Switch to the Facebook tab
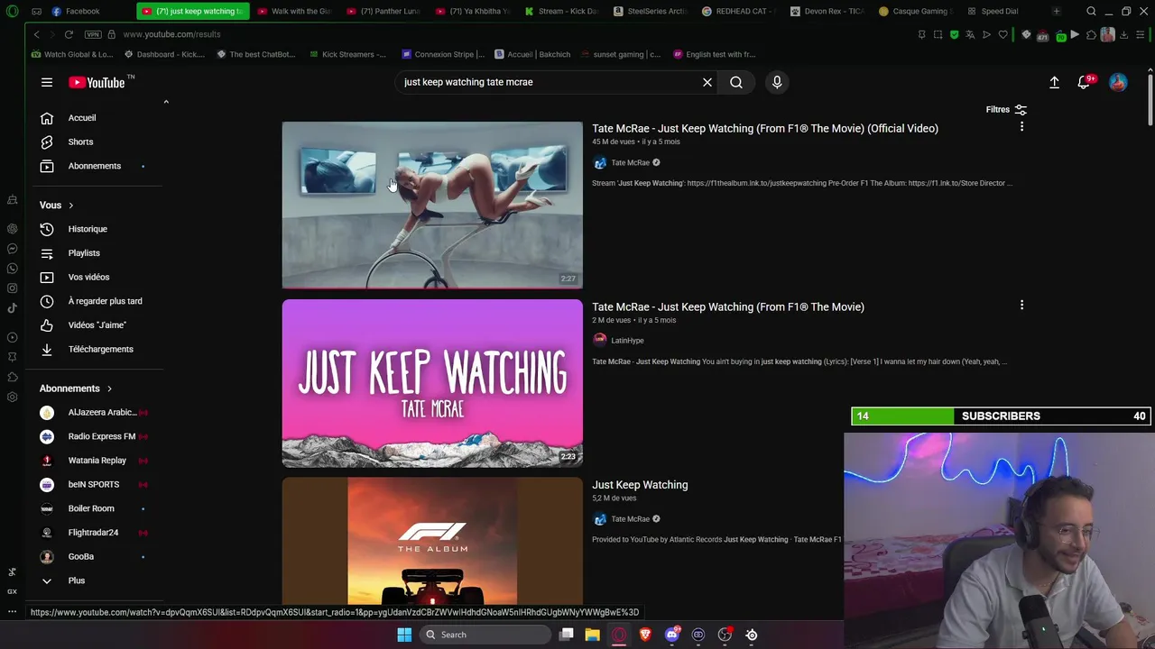1155x649 pixels. pyautogui.click(x=83, y=11)
